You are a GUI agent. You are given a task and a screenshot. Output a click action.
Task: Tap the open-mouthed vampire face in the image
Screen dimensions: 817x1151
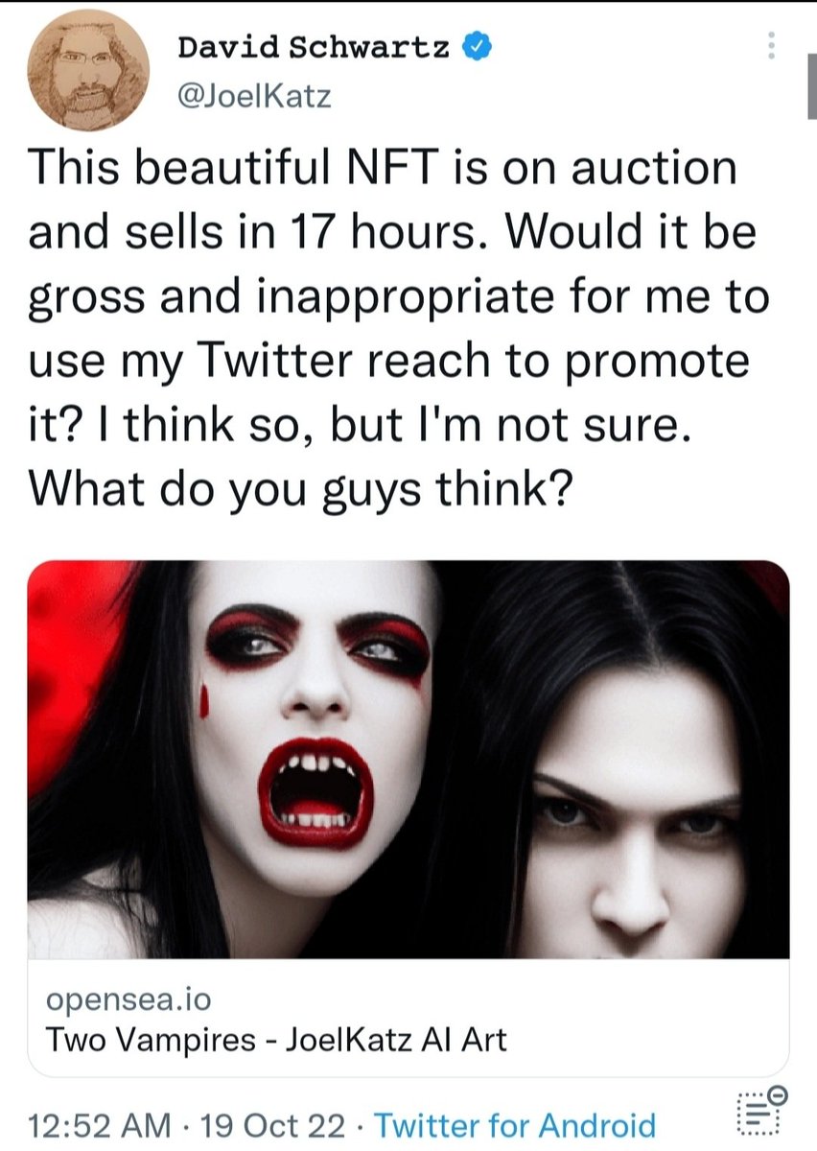click(x=316, y=710)
